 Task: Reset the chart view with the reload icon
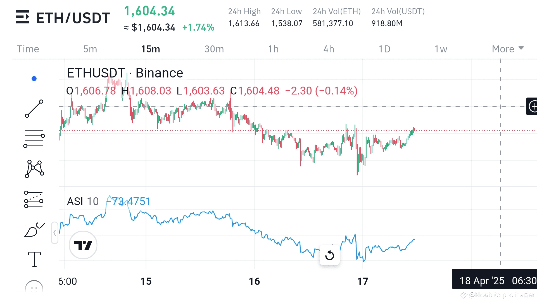(x=330, y=255)
